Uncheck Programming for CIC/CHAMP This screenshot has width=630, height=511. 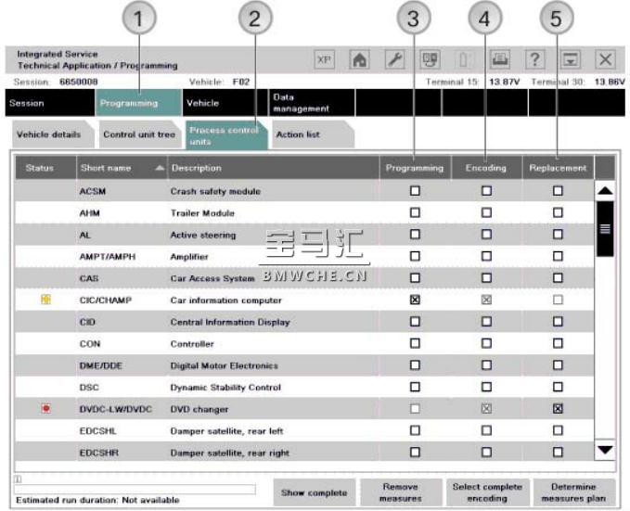tap(415, 300)
